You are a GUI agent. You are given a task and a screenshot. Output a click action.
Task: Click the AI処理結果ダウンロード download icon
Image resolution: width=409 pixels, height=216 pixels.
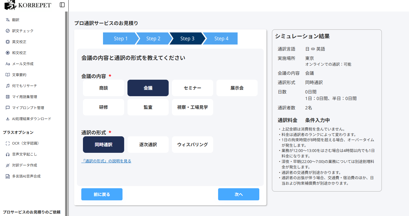[x=8, y=119]
